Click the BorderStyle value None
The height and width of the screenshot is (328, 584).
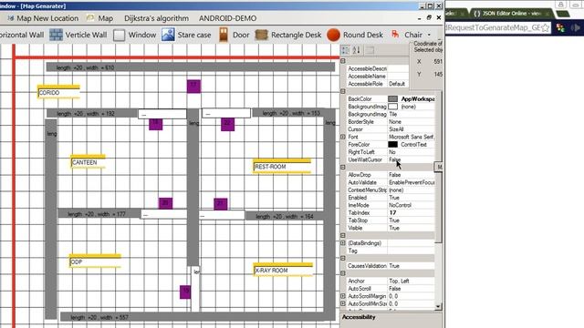coord(412,121)
